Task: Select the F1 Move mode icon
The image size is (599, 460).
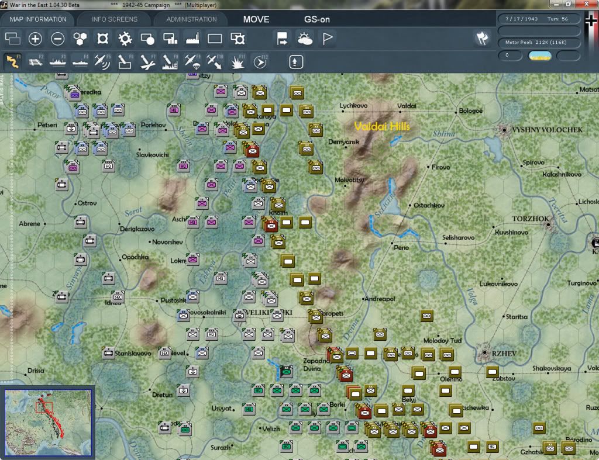Action: click(13, 61)
